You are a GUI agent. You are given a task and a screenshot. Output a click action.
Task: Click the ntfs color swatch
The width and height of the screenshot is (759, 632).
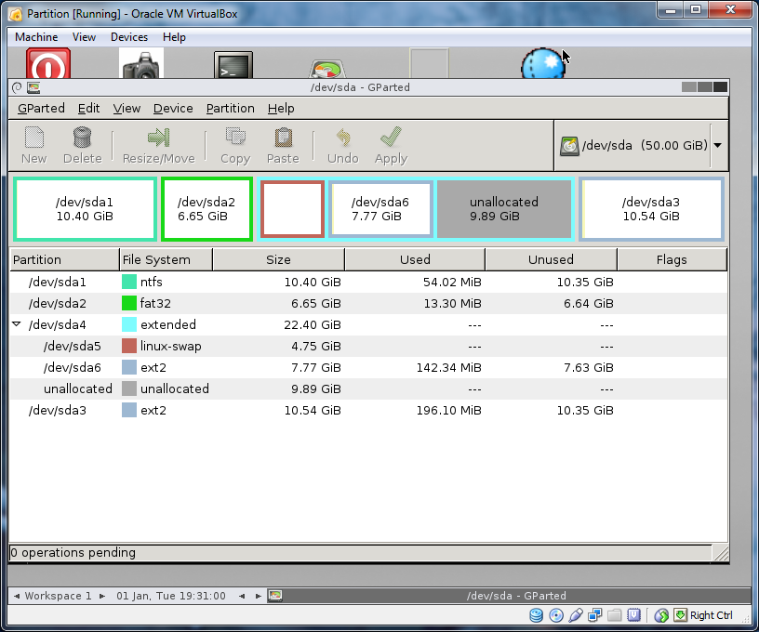pos(128,282)
